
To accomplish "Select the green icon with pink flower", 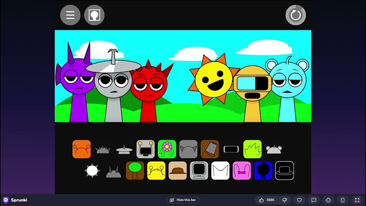I will (x=167, y=149).
